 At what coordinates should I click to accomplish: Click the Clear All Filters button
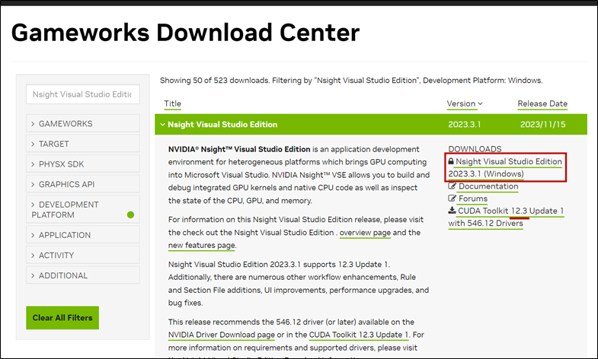(x=62, y=317)
